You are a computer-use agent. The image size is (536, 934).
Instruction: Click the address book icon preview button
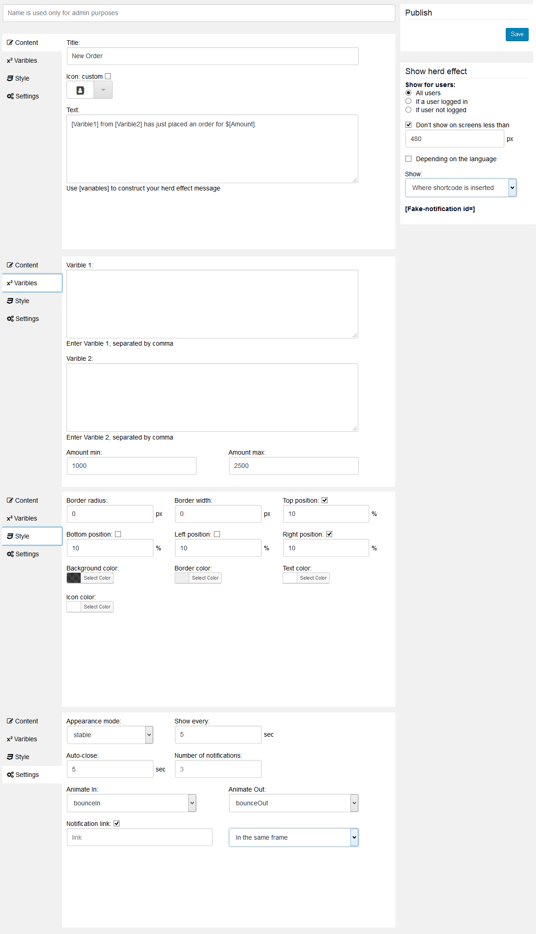click(80, 90)
